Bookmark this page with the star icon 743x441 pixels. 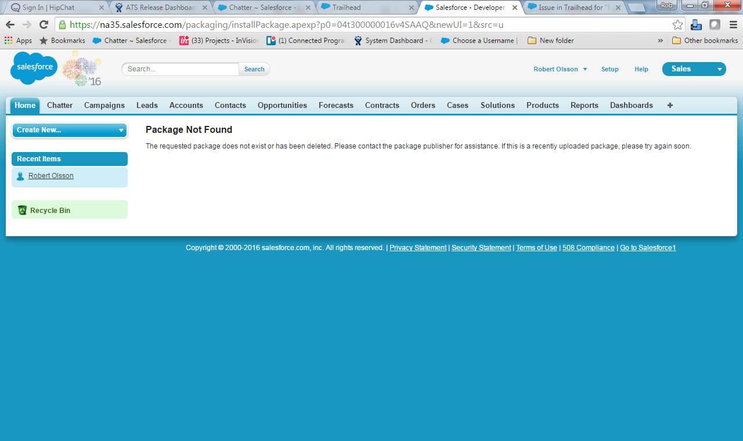677,25
